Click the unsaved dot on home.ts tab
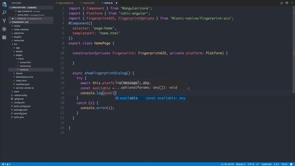295x166 pixels. point(116,3)
